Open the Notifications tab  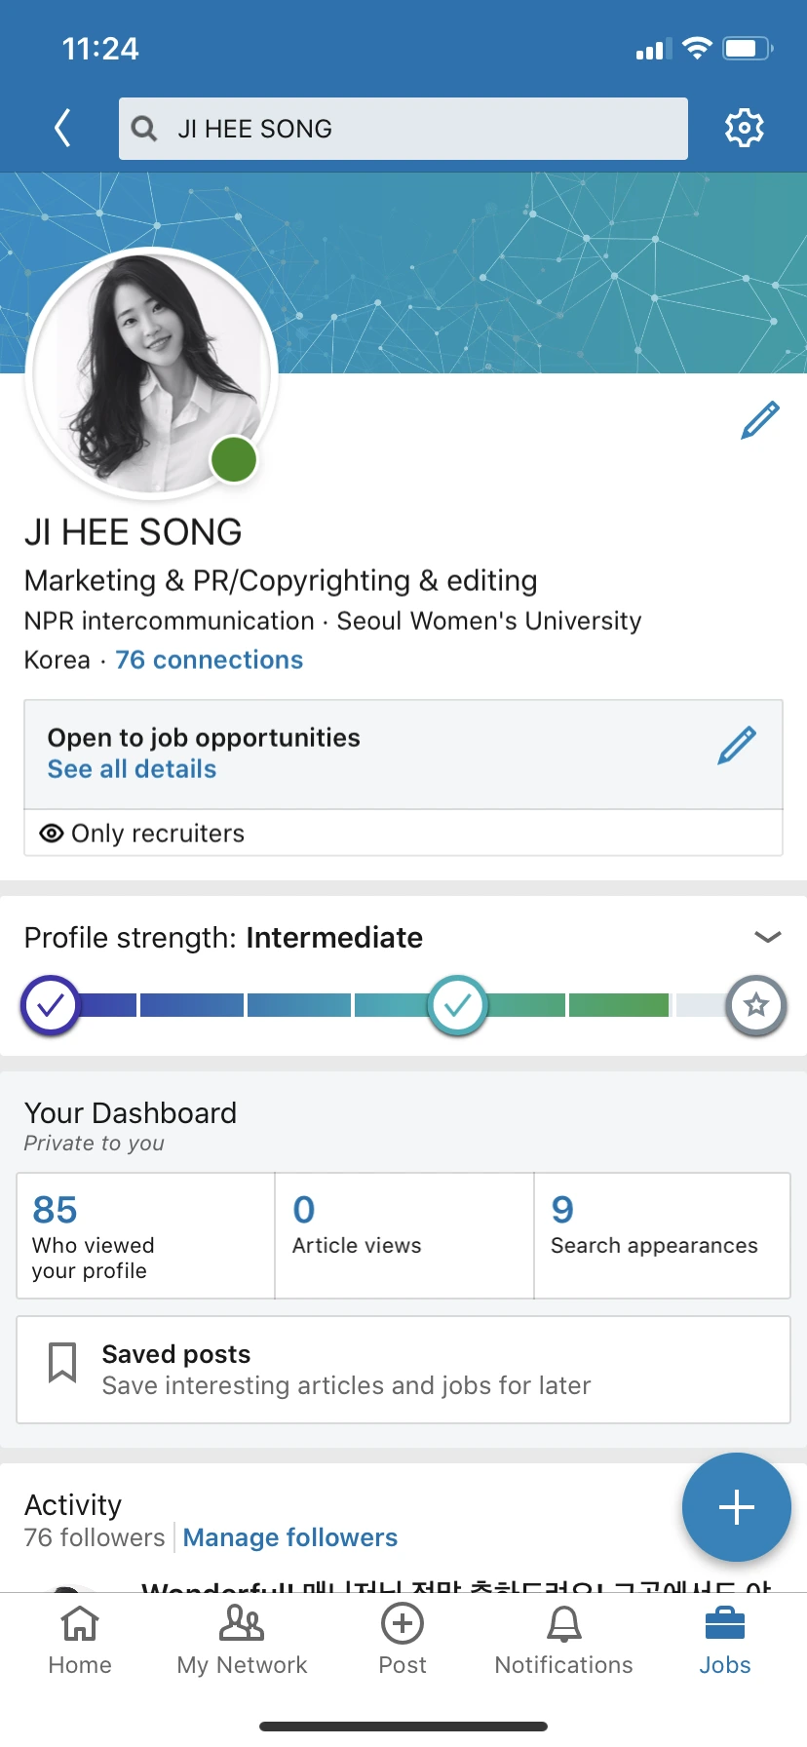pos(563,1640)
